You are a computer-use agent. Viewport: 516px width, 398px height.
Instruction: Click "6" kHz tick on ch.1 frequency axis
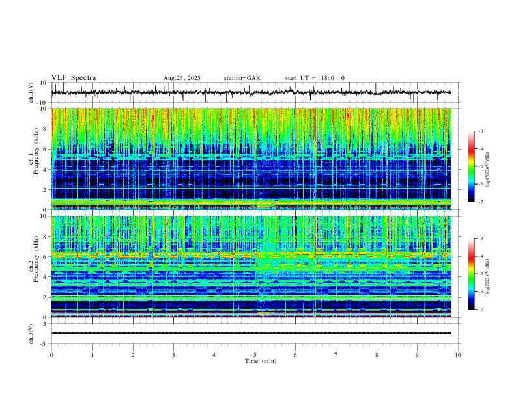45,149
